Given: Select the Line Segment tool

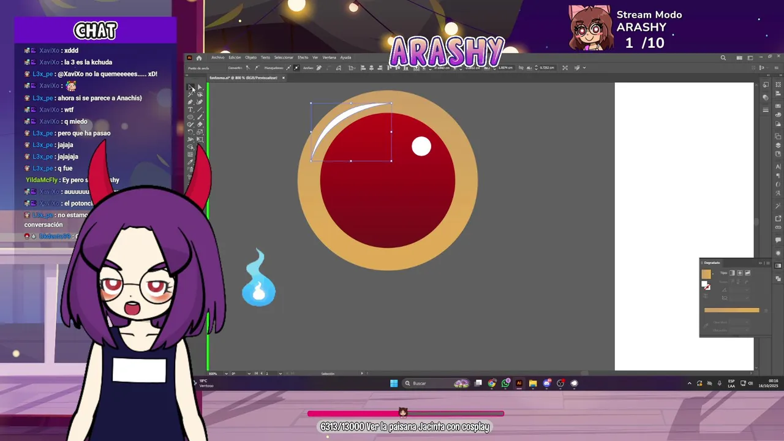Looking at the screenshot, I should 200,109.
